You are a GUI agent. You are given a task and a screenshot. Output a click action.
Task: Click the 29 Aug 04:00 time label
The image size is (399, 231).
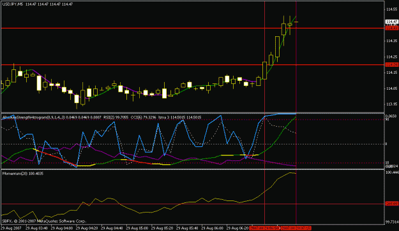point(61,228)
